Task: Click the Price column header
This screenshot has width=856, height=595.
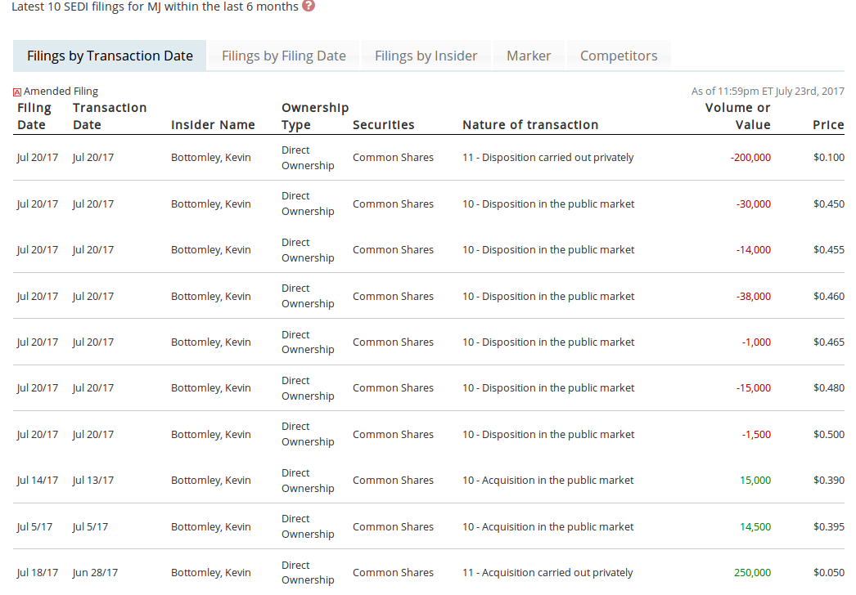Action: (828, 125)
